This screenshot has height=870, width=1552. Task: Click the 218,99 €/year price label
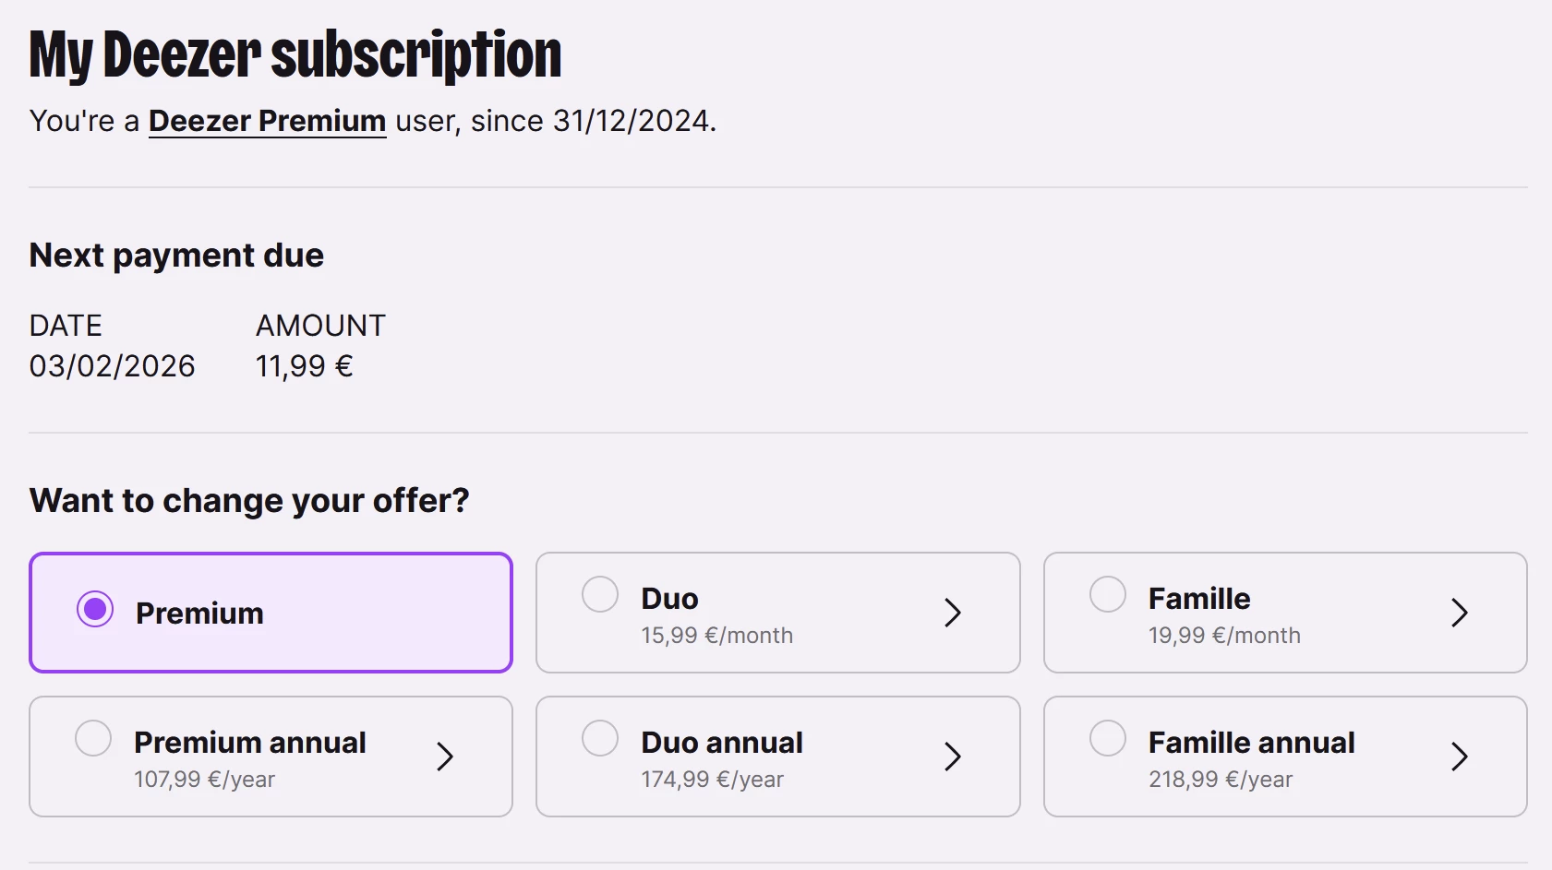click(1220, 780)
